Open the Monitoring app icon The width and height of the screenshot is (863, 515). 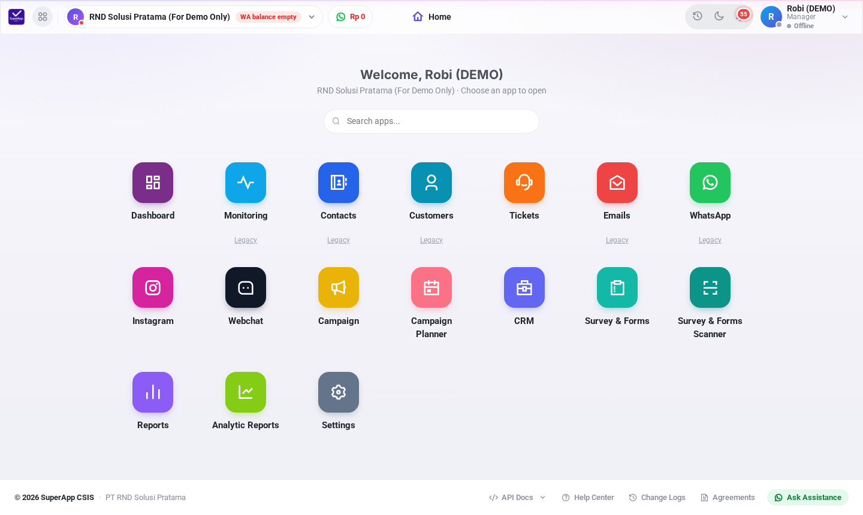tap(246, 183)
